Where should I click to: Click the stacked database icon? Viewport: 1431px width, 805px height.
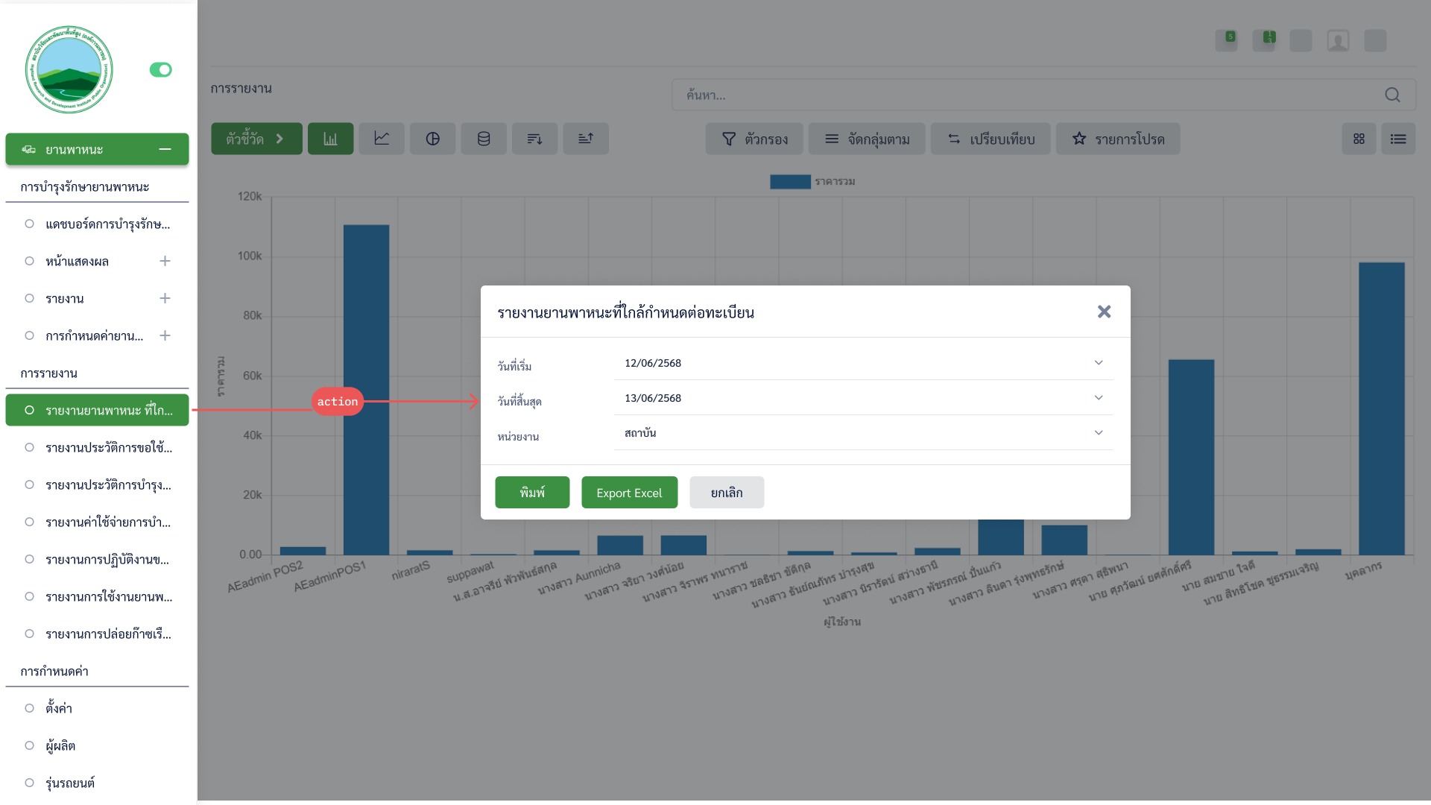coord(484,139)
